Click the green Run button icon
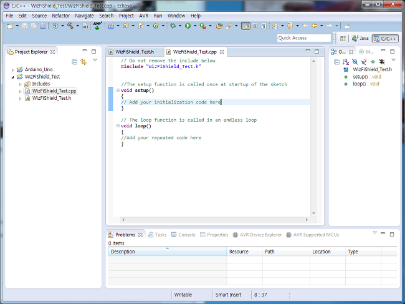Viewport: 405px width, 304px height. (x=188, y=26)
